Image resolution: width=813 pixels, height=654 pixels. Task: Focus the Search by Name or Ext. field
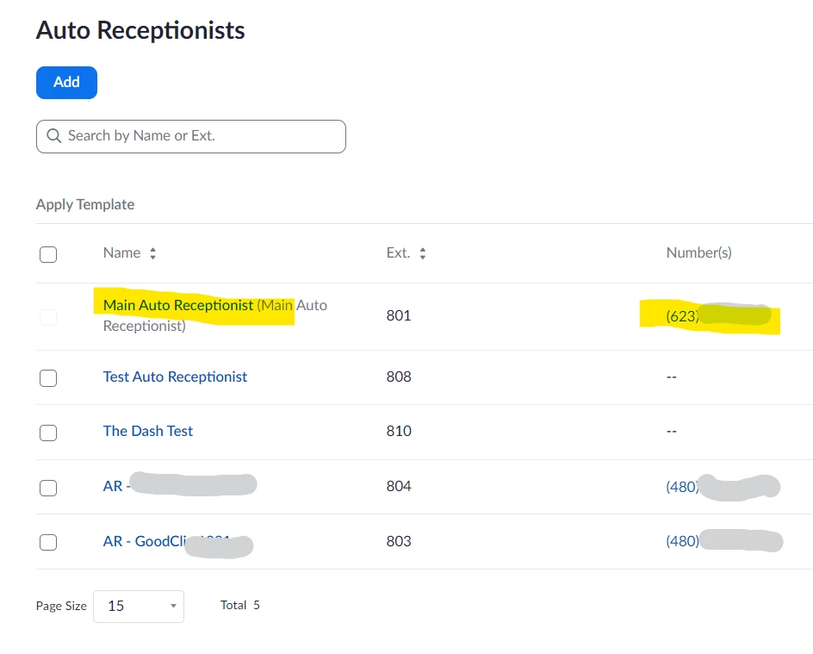[x=191, y=136]
